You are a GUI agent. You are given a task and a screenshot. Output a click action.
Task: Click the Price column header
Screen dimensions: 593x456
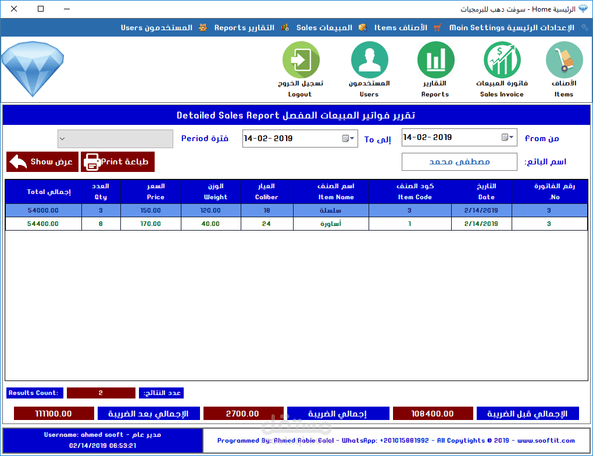point(151,192)
